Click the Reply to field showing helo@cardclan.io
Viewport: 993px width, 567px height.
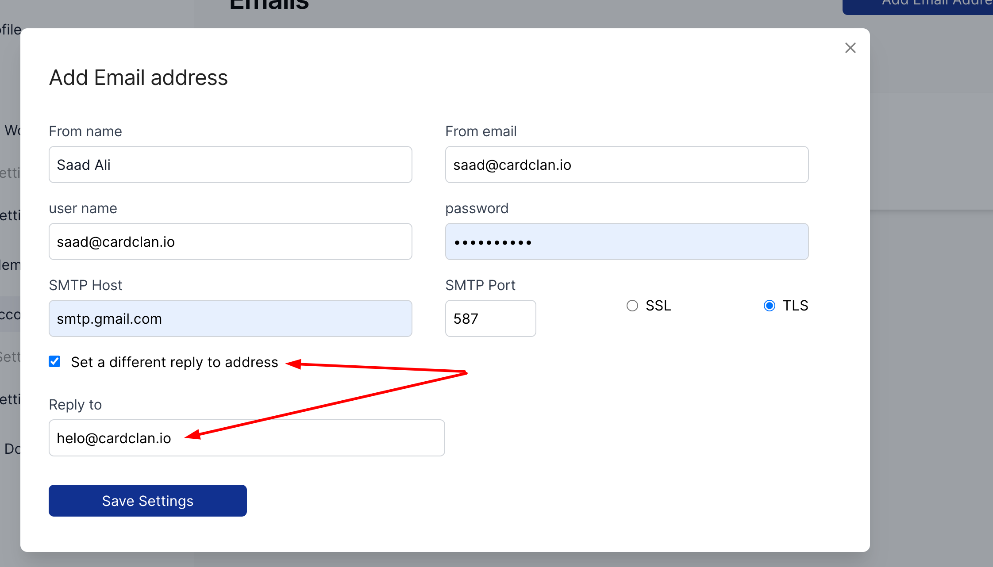[246, 438]
